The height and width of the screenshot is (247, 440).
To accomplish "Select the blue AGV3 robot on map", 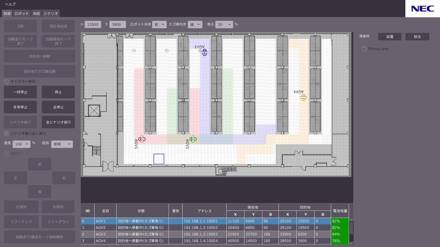I will [x=204, y=52].
